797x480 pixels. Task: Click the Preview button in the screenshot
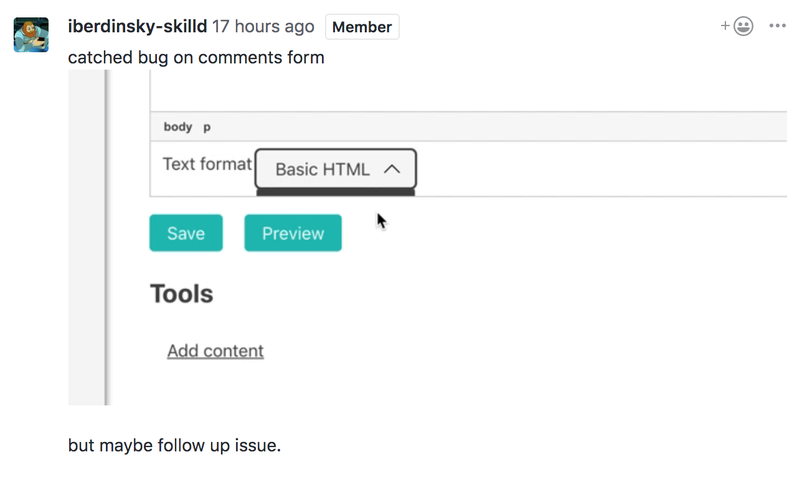[293, 233]
